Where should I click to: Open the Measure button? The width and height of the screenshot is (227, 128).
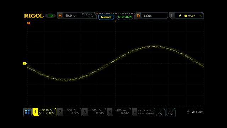(x=106, y=17)
